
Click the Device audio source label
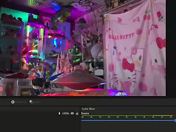pyautogui.click(x=85, y=113)
